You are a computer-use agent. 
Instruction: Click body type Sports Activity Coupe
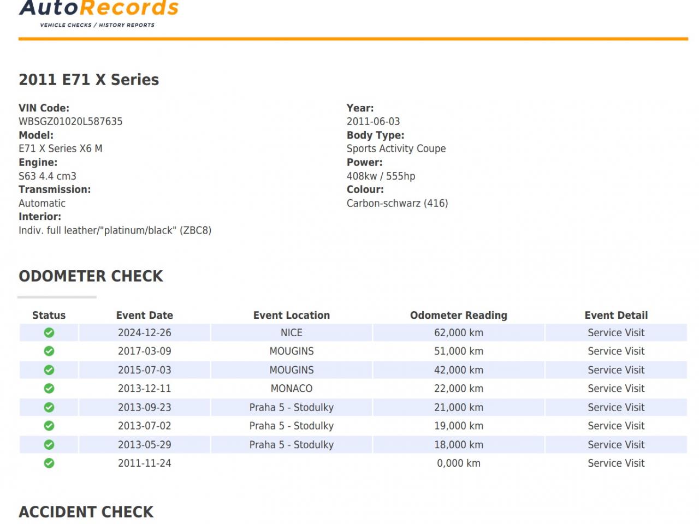(396, 148)
